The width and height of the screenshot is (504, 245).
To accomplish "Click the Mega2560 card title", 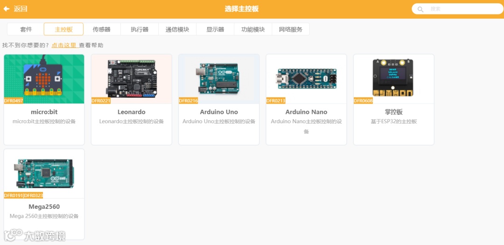I will 44,206.
